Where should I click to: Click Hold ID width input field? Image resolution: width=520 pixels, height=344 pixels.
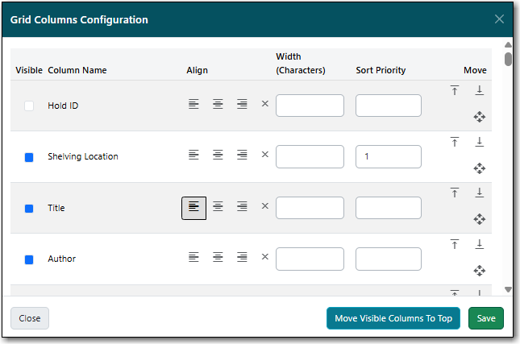click(310, 106)
